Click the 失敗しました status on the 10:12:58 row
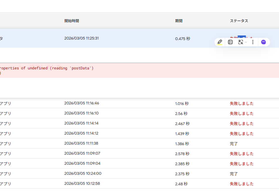Viewport: 279px width, 191px height. click(241, 184)
